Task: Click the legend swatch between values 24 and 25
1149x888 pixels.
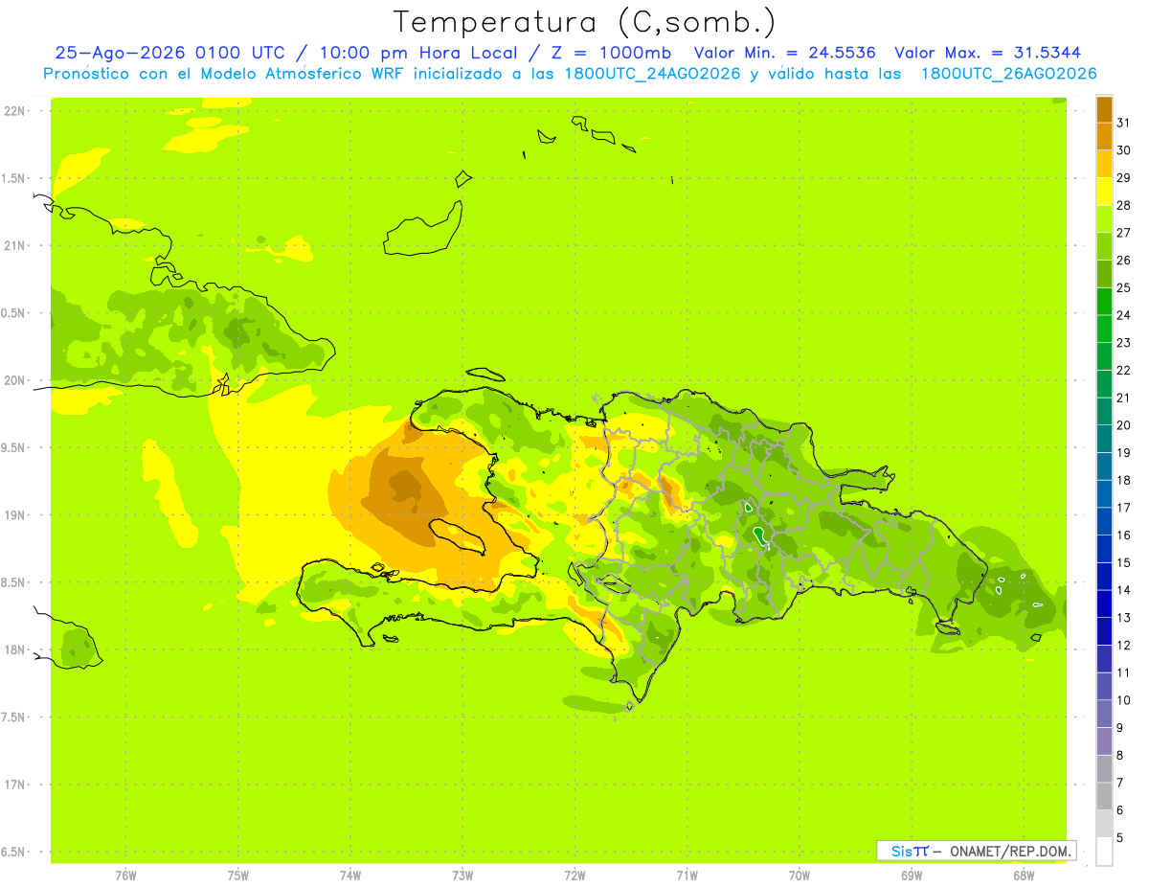Action: (x=1104, y=301)
